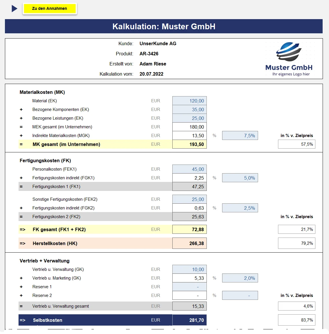
Task: Click the 21,7% Zielpreis share cell
Action: pyautogui.click(x=297, y=229)
